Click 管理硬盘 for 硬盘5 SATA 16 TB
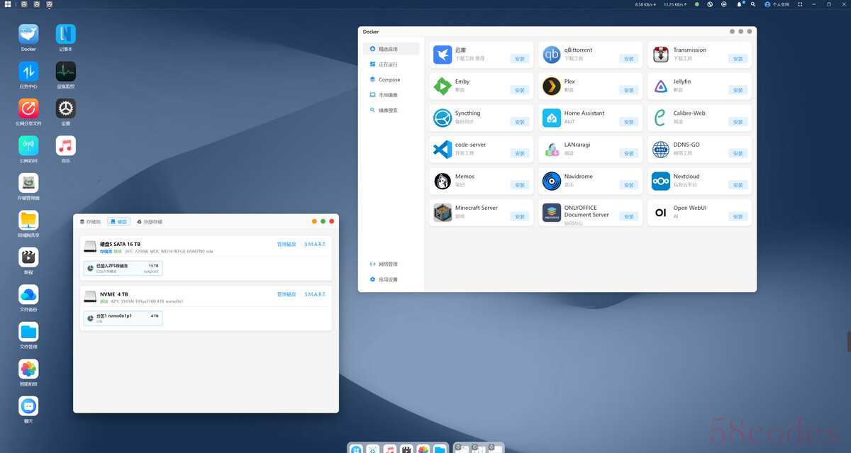The image size is (851, 453). (x=287, y=245)
